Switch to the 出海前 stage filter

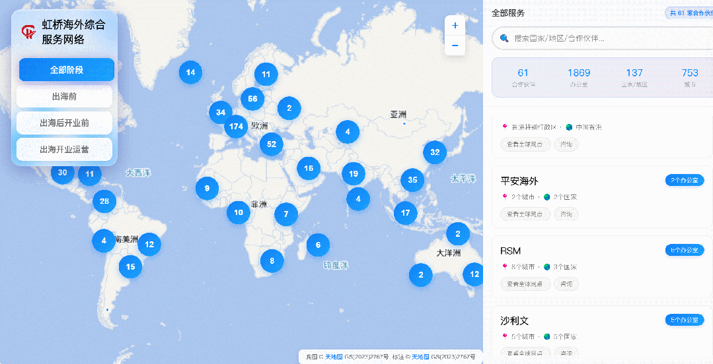[x=64, y=96]
